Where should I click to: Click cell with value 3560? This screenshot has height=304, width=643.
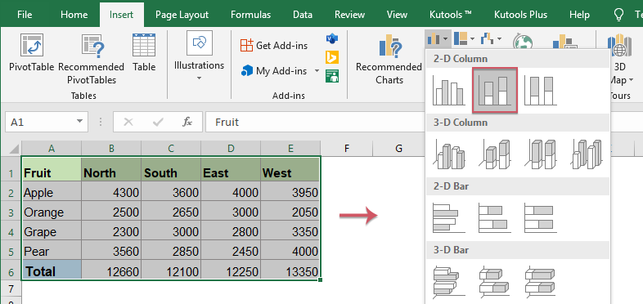pos(111,251)
